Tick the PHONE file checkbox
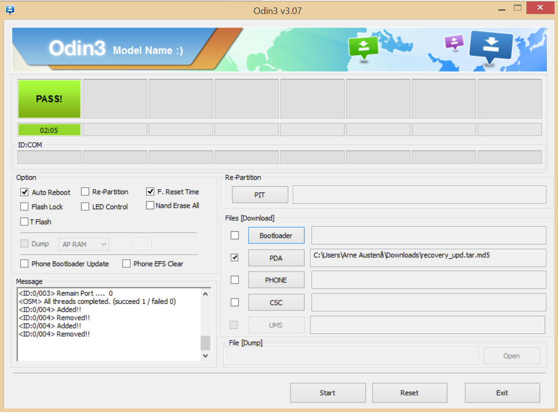The image size is (558, 412). coord(234,280)
